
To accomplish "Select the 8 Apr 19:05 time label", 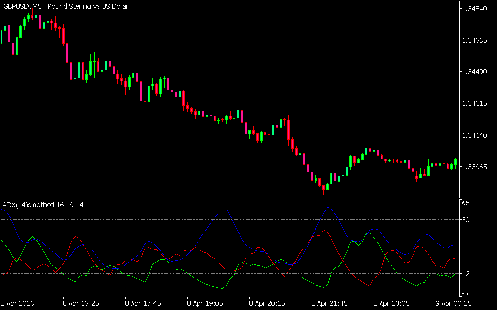I will [x=205, y=303].
